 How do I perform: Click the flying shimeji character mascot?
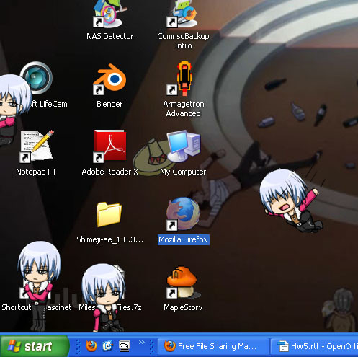(x=291, y=201)
